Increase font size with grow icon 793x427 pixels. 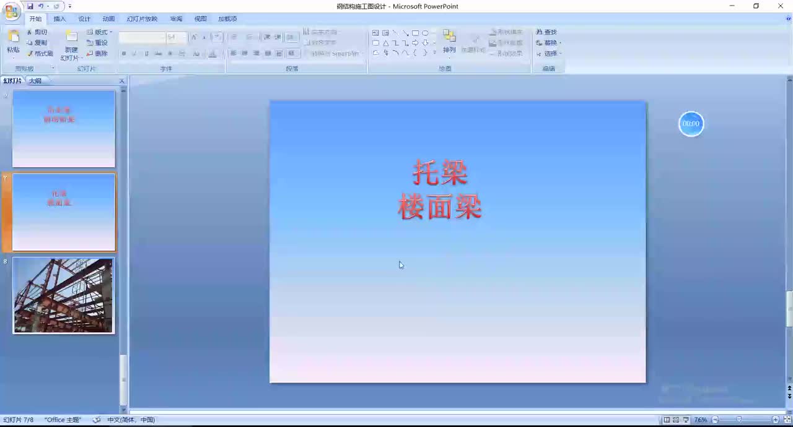tap(194, 38)
